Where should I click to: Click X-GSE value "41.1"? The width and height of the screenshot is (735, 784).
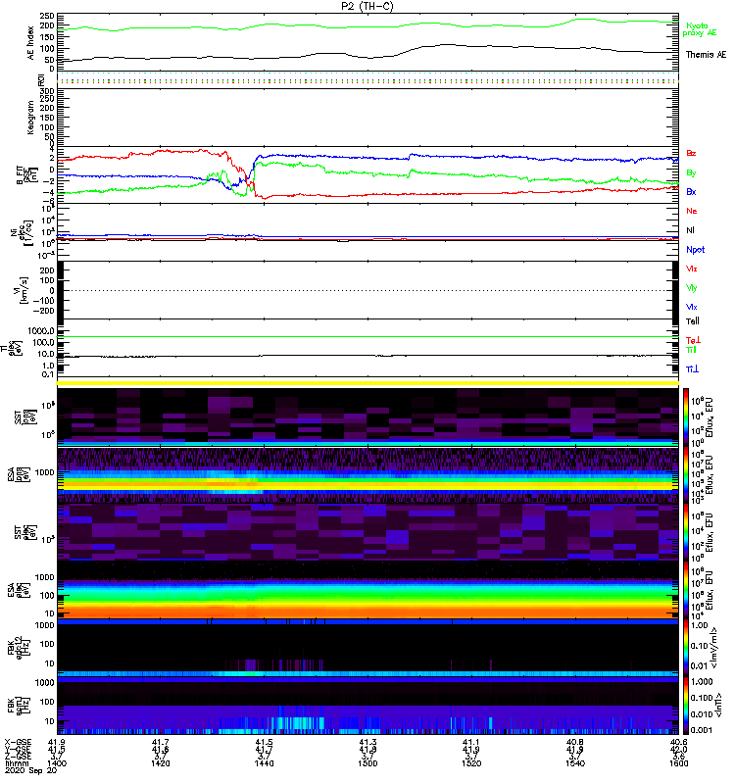(471, 742)
